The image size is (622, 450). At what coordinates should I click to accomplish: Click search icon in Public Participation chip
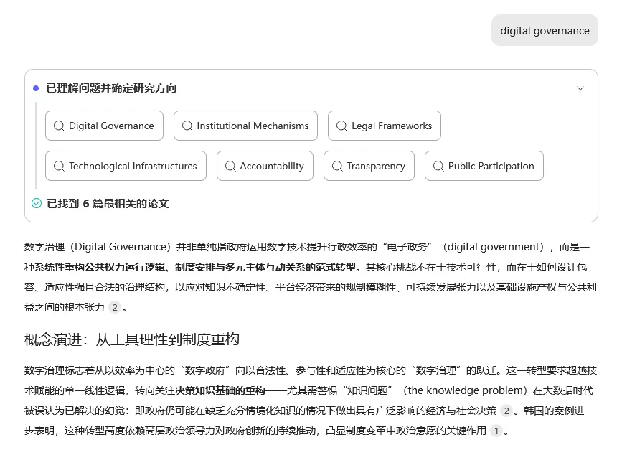click(439, 166)
